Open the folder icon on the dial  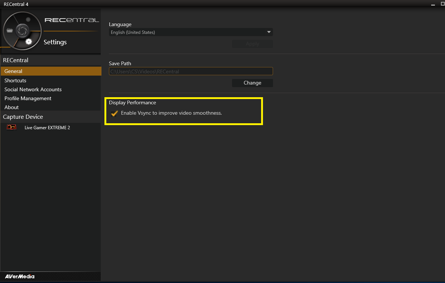pos(10,30)
